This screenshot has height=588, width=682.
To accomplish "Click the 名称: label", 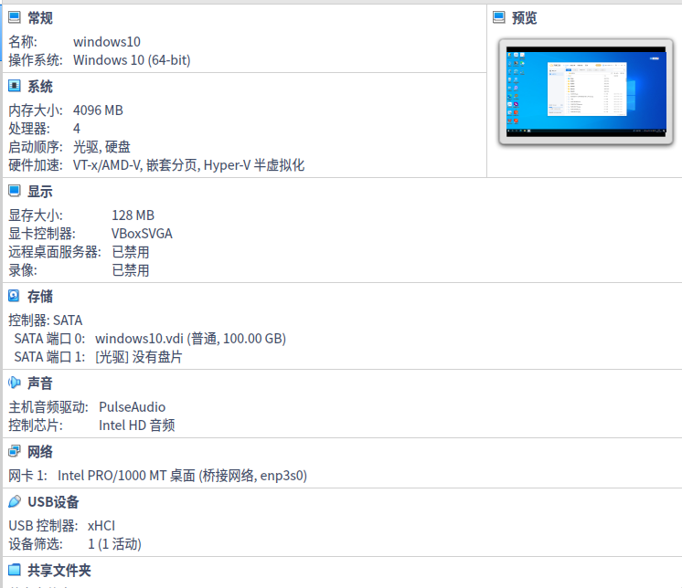I will pos(23,42).
